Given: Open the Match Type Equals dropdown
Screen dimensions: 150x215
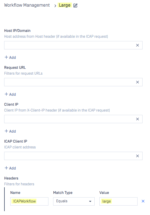Looking at the screenshot, I should 74,201.
